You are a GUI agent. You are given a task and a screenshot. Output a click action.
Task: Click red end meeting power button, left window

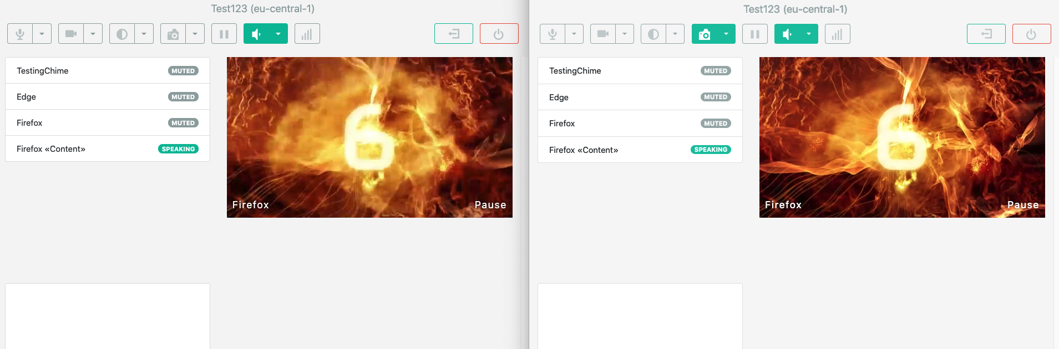point(499,34)
